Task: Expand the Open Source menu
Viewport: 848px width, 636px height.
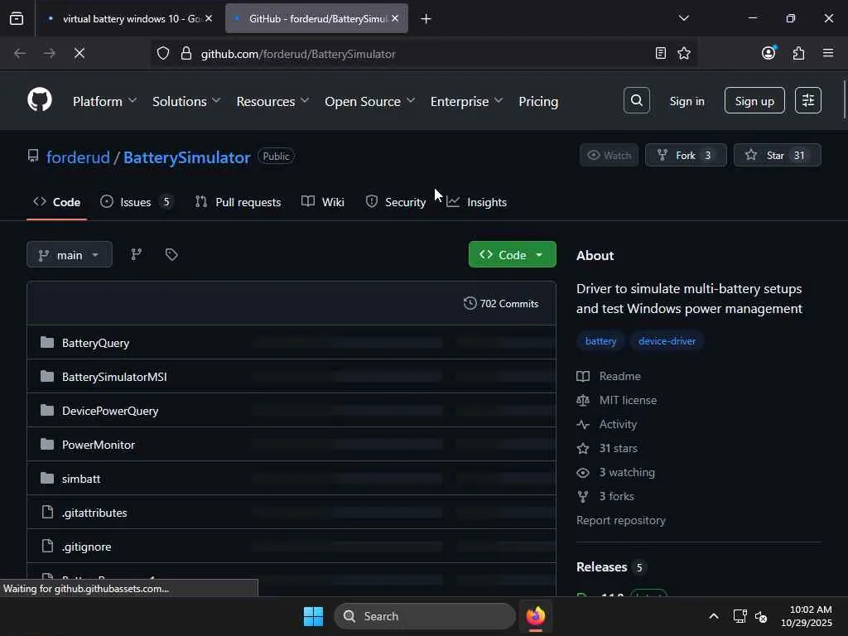Action: (x=369, y=101)
